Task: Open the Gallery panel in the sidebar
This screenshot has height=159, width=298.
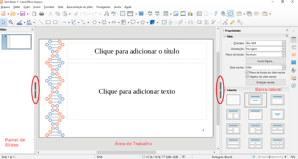Action: (x=293, y=78)
